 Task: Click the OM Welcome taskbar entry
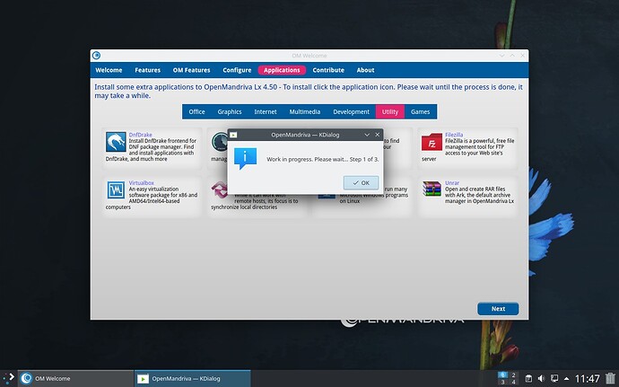75,378
